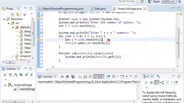Screen dimensions: 184x103
Task: Click Pin Console icon
Action: pyautogui.click(x=108, y=77)
